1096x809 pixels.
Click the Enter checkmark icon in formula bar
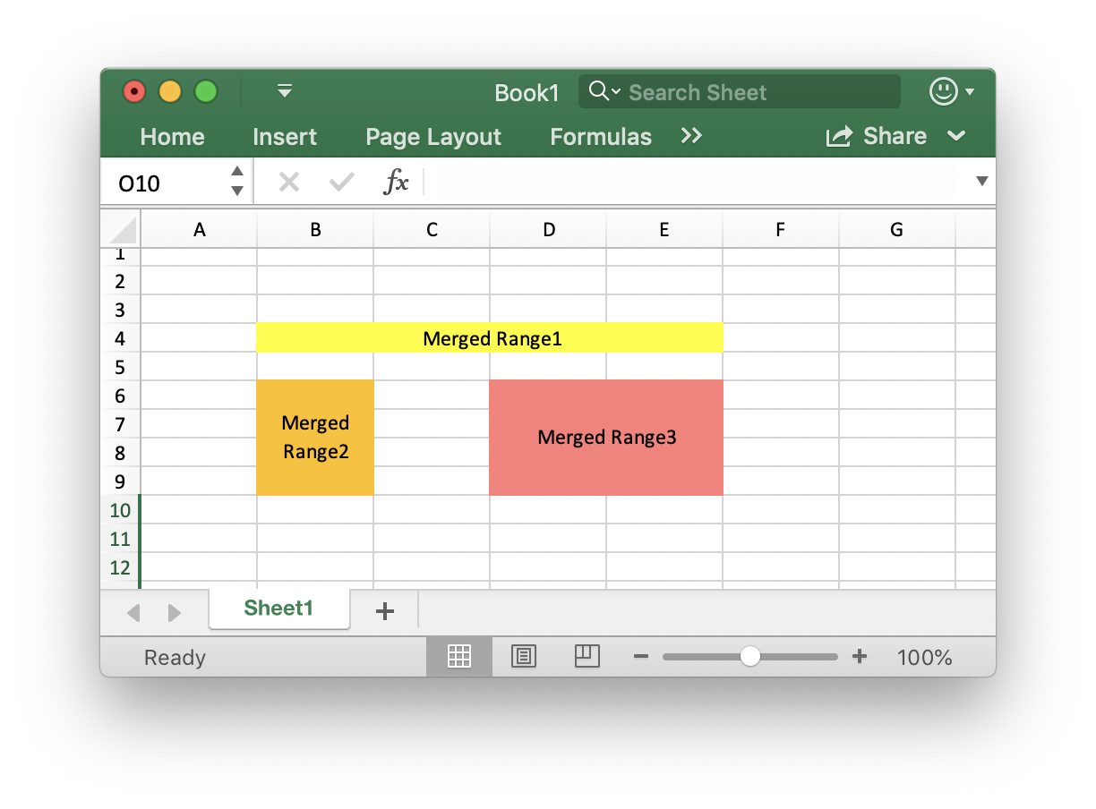coord(341,181)
